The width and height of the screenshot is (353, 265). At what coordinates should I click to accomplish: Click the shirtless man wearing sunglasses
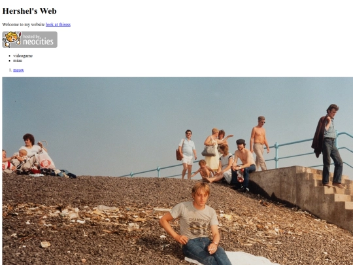coord(260,143)
